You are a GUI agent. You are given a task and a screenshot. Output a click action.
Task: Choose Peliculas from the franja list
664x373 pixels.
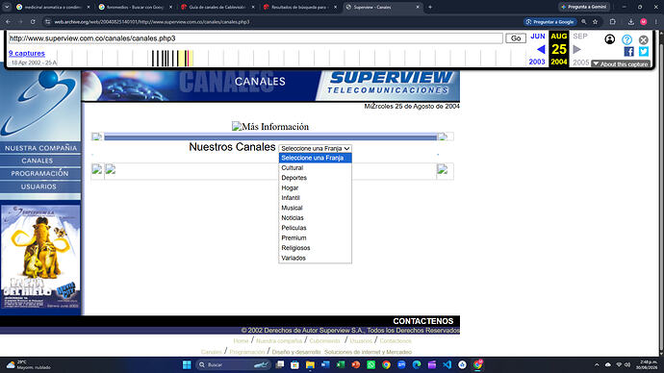click(x=315, y=228)
